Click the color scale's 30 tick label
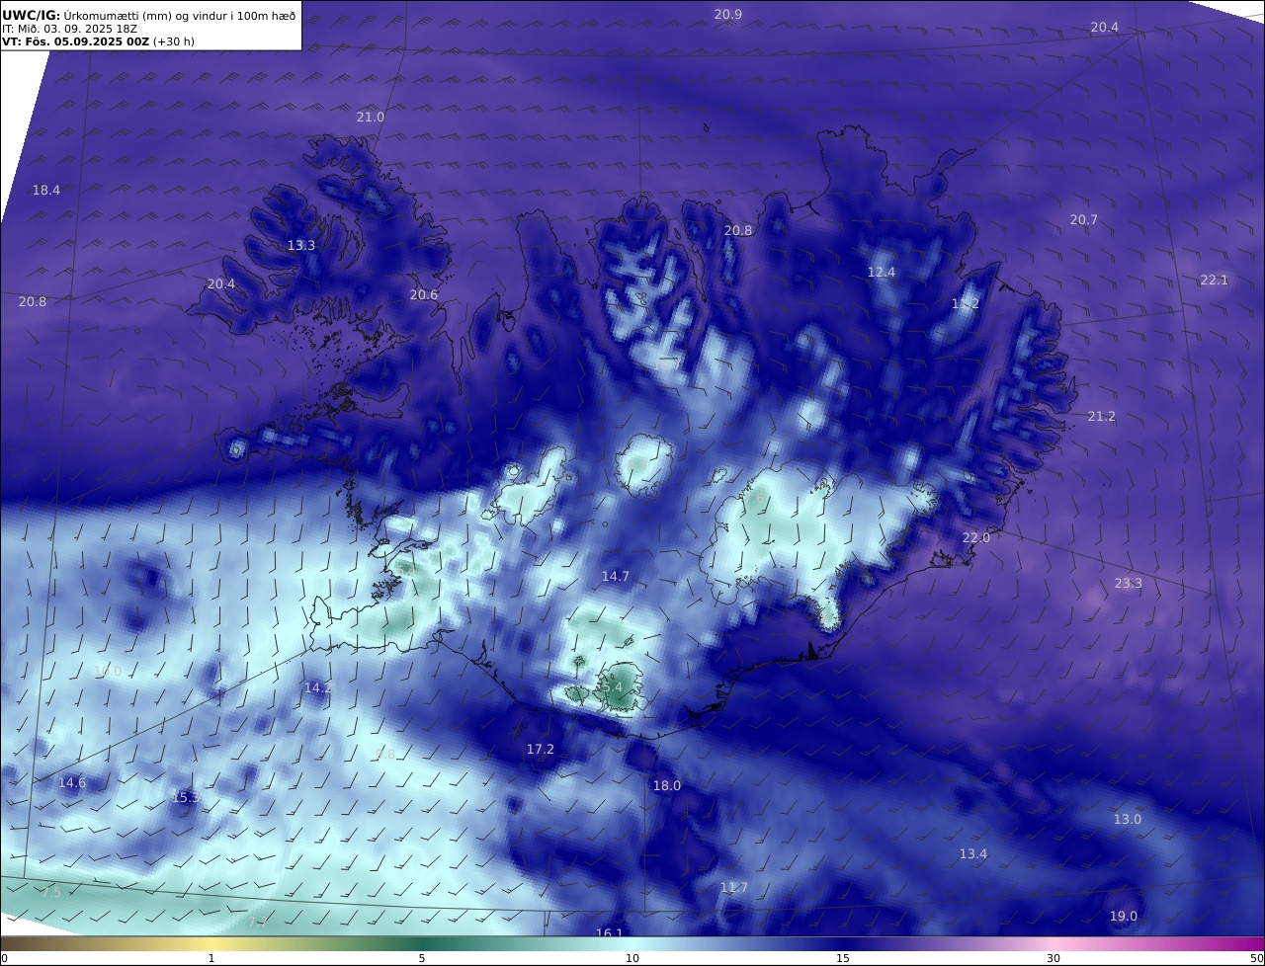Image resolution: width=1265 pixels, height=966 pixels. click(x=1054, y=958)
